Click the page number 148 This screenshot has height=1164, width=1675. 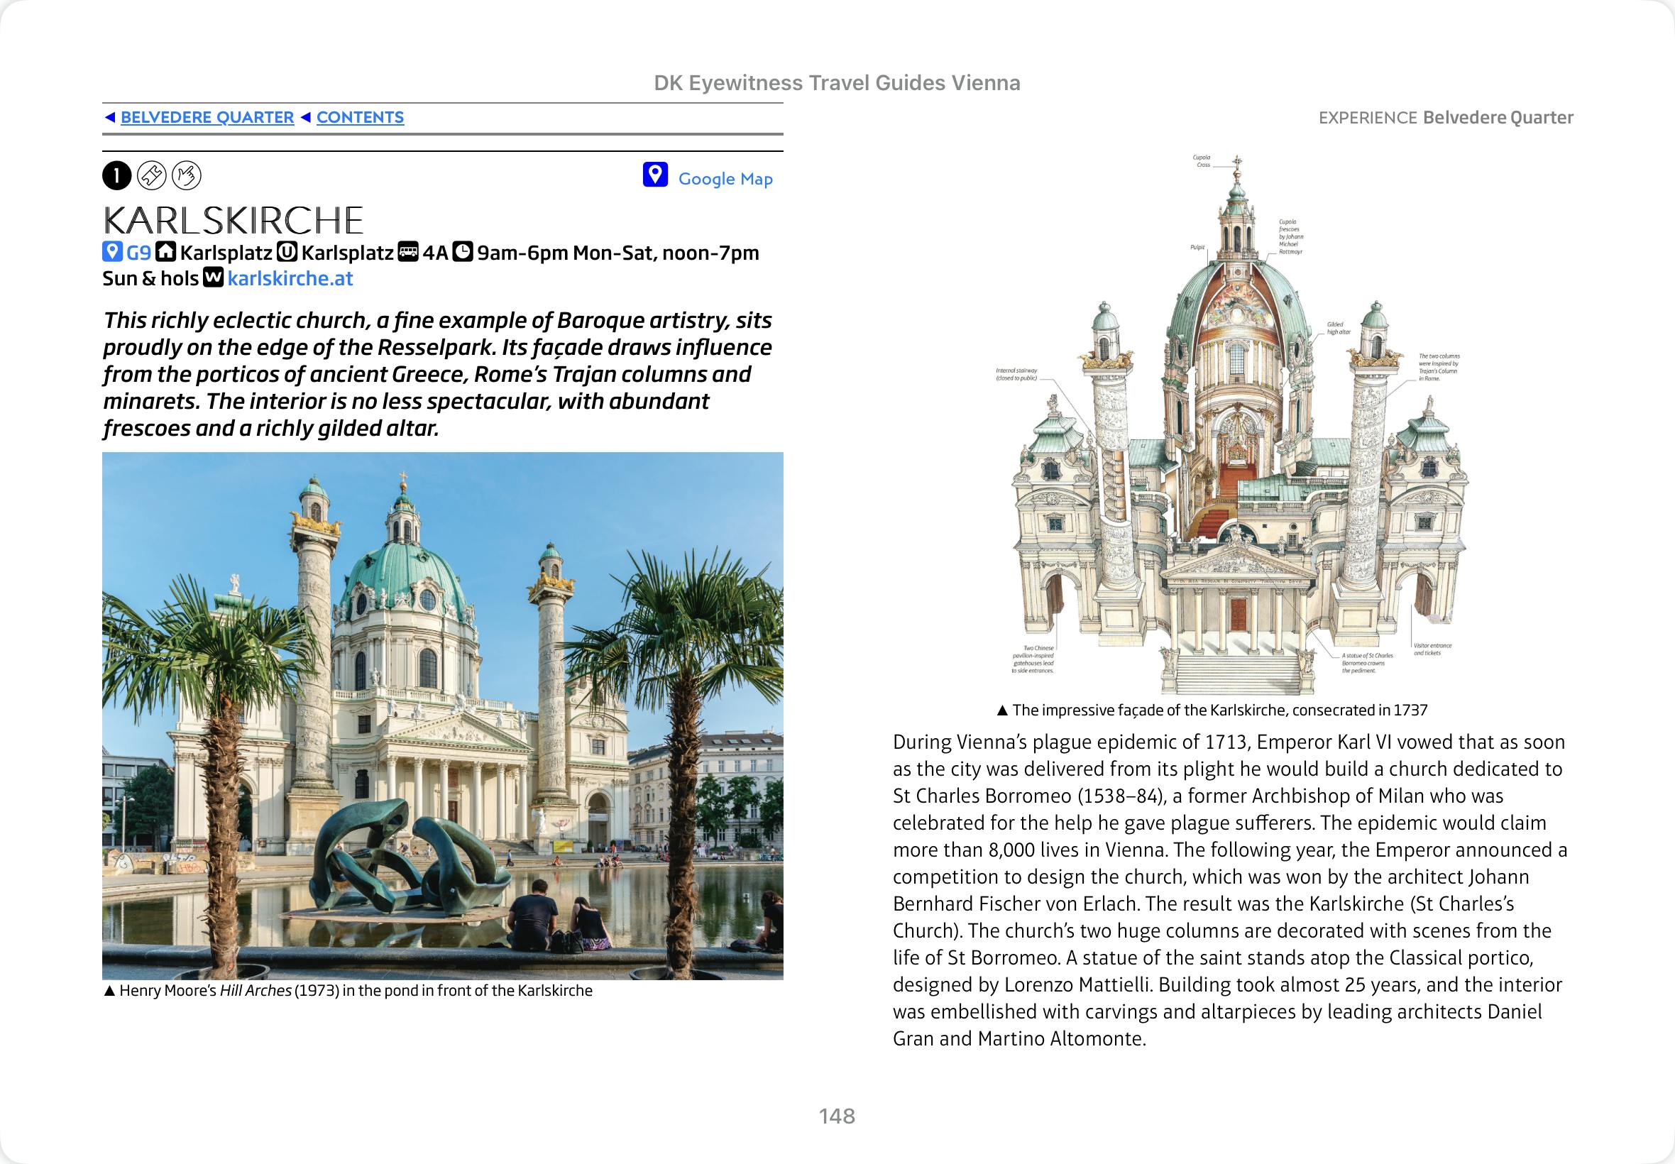coord(836,1116)
